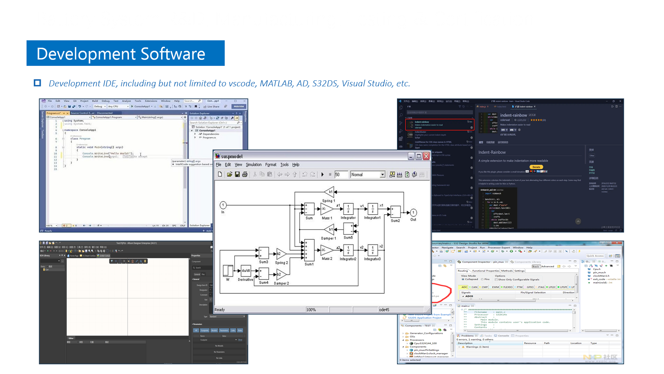Open the File menu in suspmodel

[x=219, y=165]
